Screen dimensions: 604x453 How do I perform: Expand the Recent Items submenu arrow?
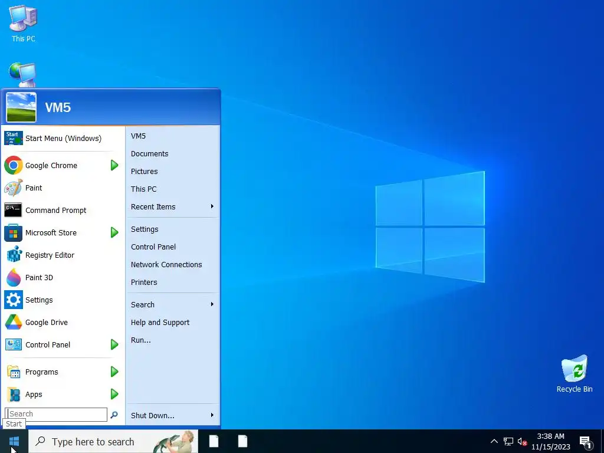coord(212,206)
